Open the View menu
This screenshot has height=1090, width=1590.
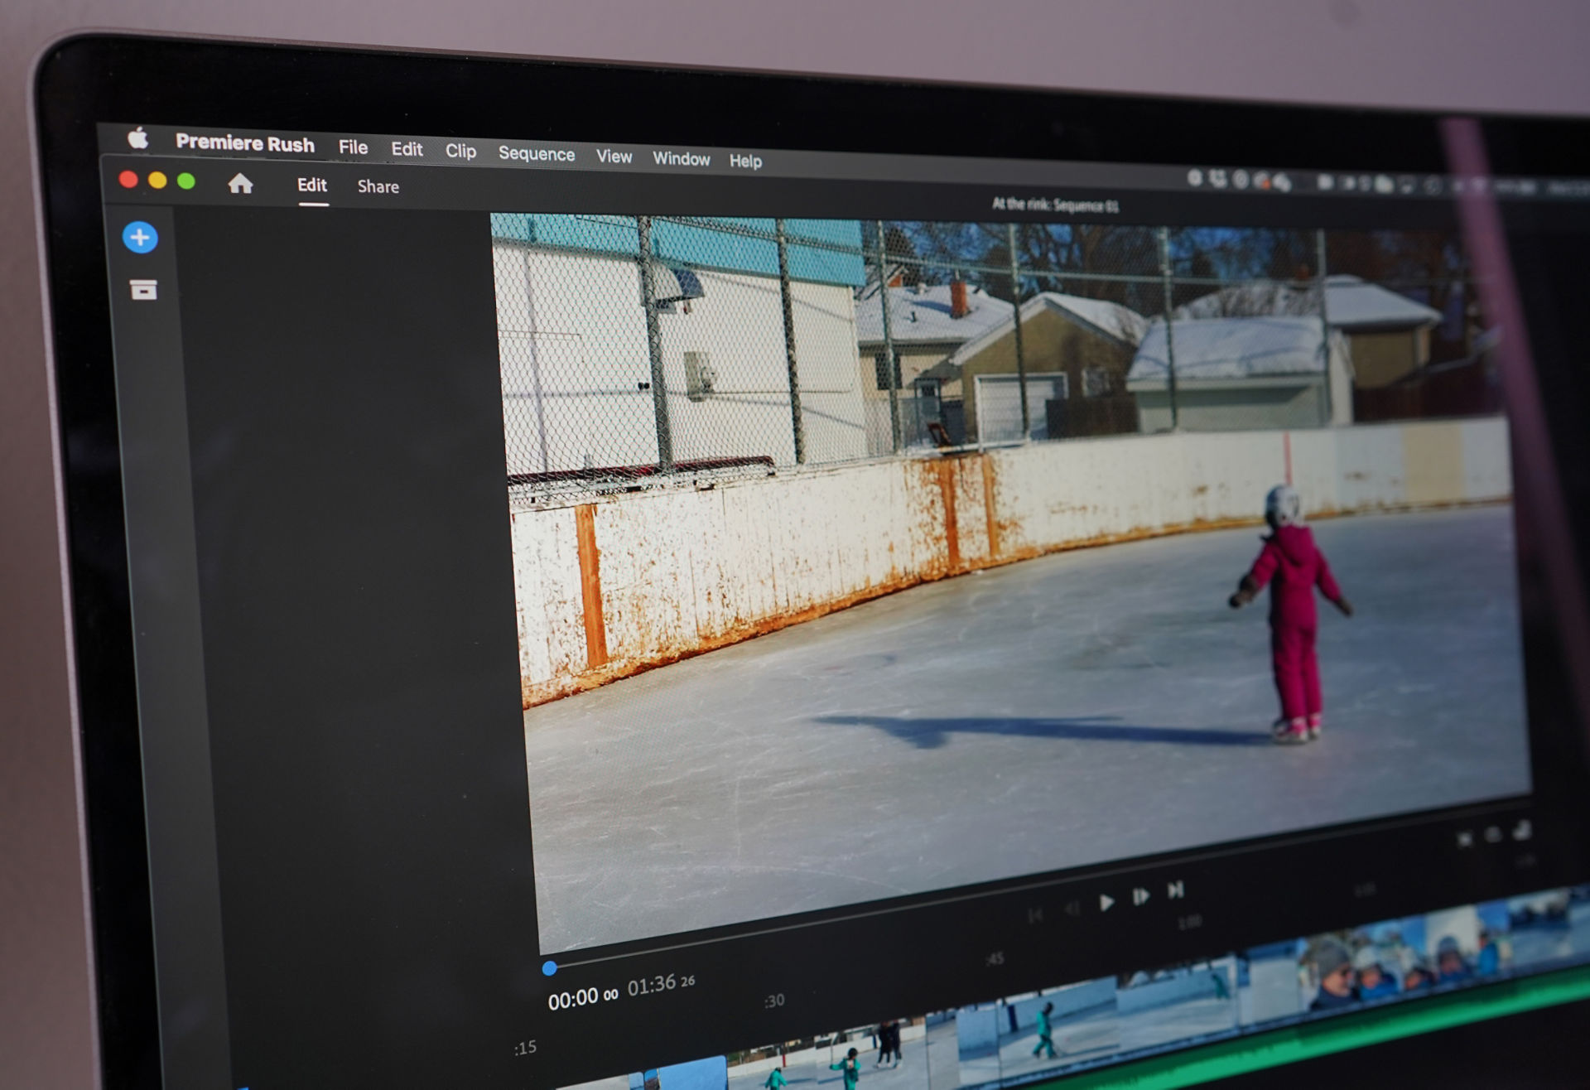[x=614, y=157]
